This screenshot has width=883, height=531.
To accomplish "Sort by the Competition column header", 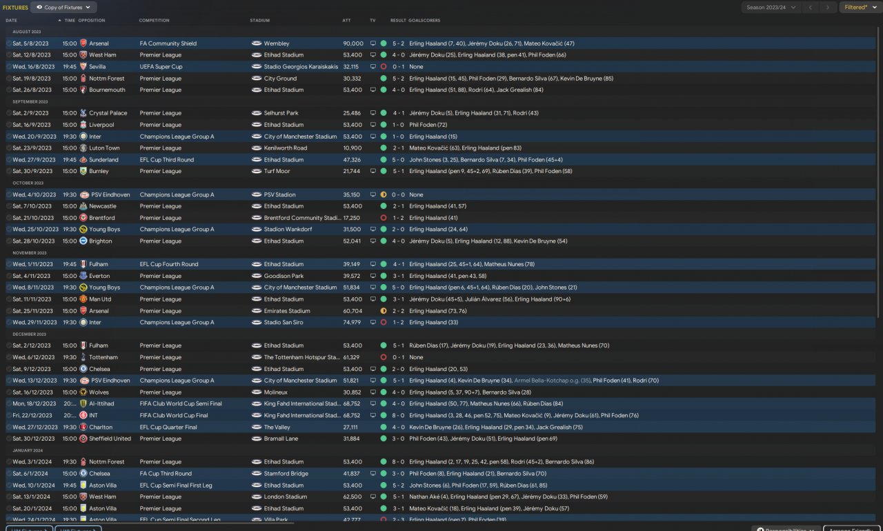I will tap(154, 21).
